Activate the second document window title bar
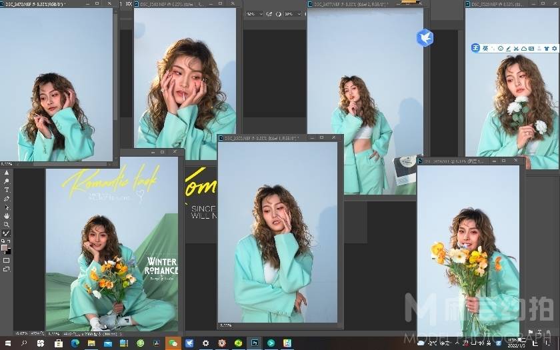The height and width of the screenshot is (350, 560). [173, 4]
